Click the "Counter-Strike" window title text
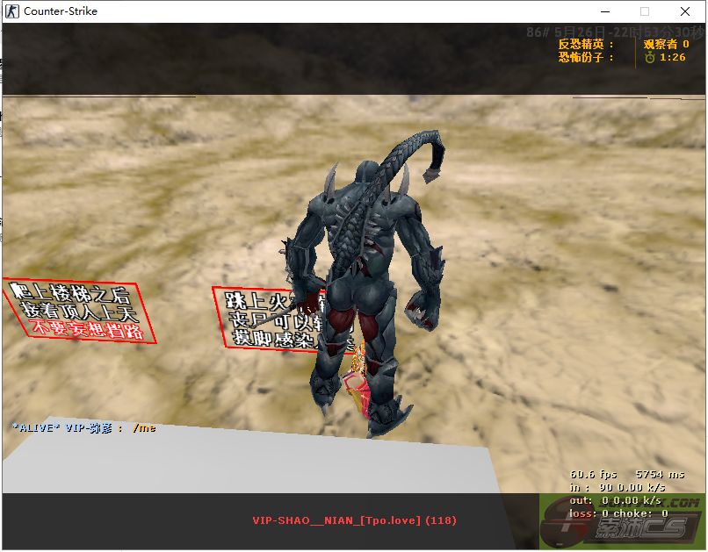708x552 pixels. tap(61, 11)
